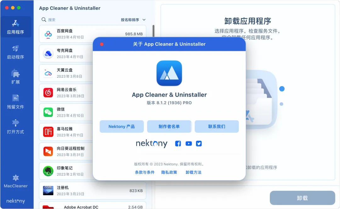Image resolution: width=340 pixels, height=209 pixels.
Task: Click the 2023年4月10日 date under 百度网盘
Action: pyautogui.click(x=70, y=37)
